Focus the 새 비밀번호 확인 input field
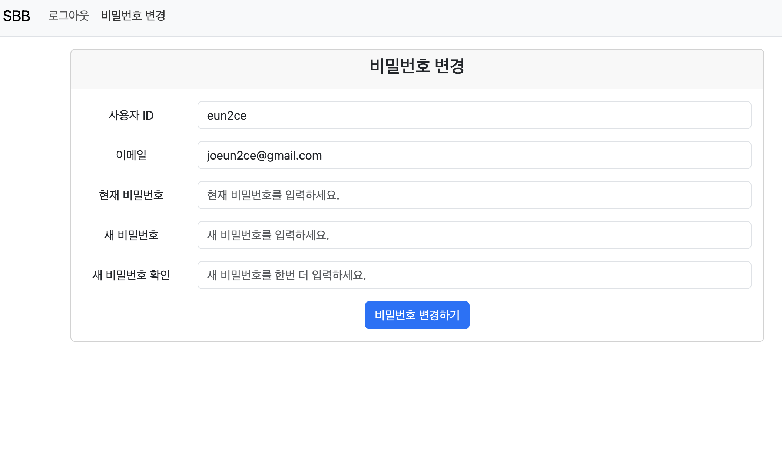 coord(474,275)
